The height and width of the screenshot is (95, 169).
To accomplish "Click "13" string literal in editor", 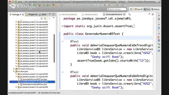I will click(142, 61).
